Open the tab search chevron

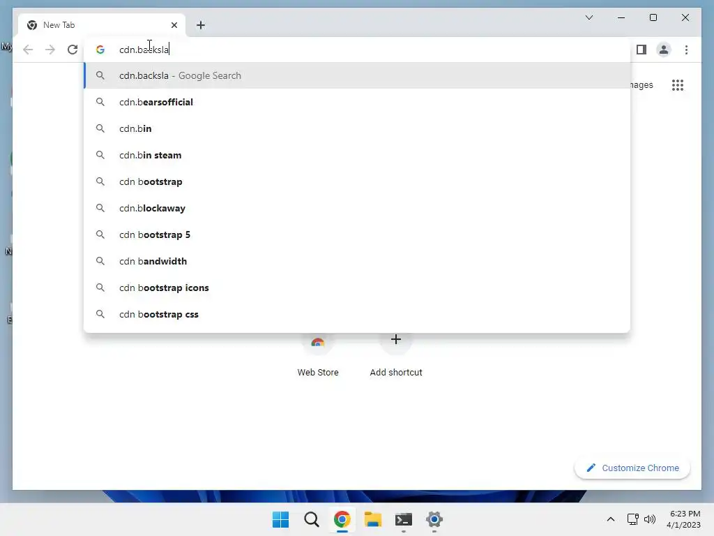[588, 17]
